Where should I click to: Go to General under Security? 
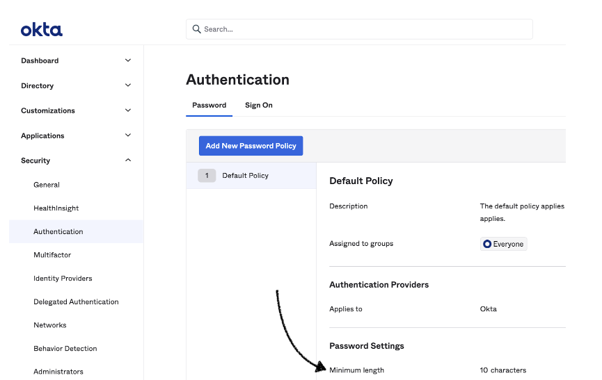pyautogui.click(x=47, y=185)
